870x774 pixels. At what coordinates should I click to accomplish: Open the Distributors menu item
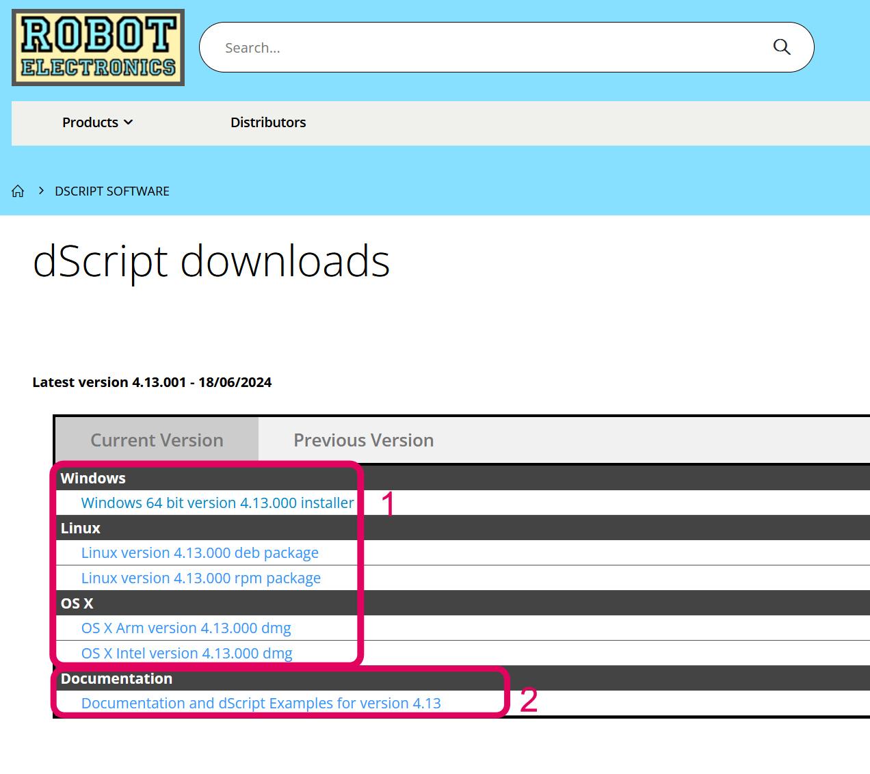click(x=268, y=123)
